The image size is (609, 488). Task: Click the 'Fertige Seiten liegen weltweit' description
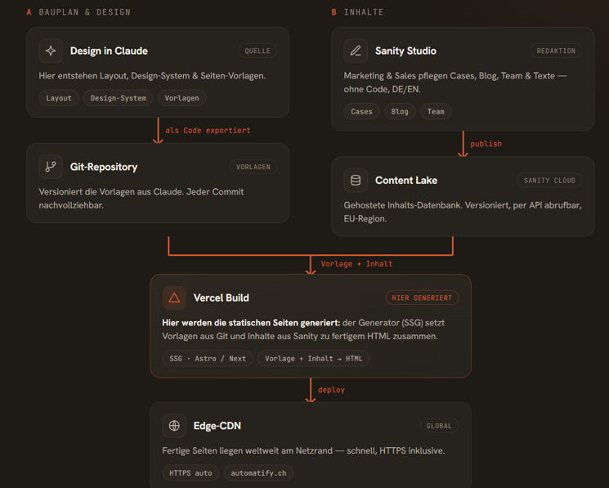point(303,450)
